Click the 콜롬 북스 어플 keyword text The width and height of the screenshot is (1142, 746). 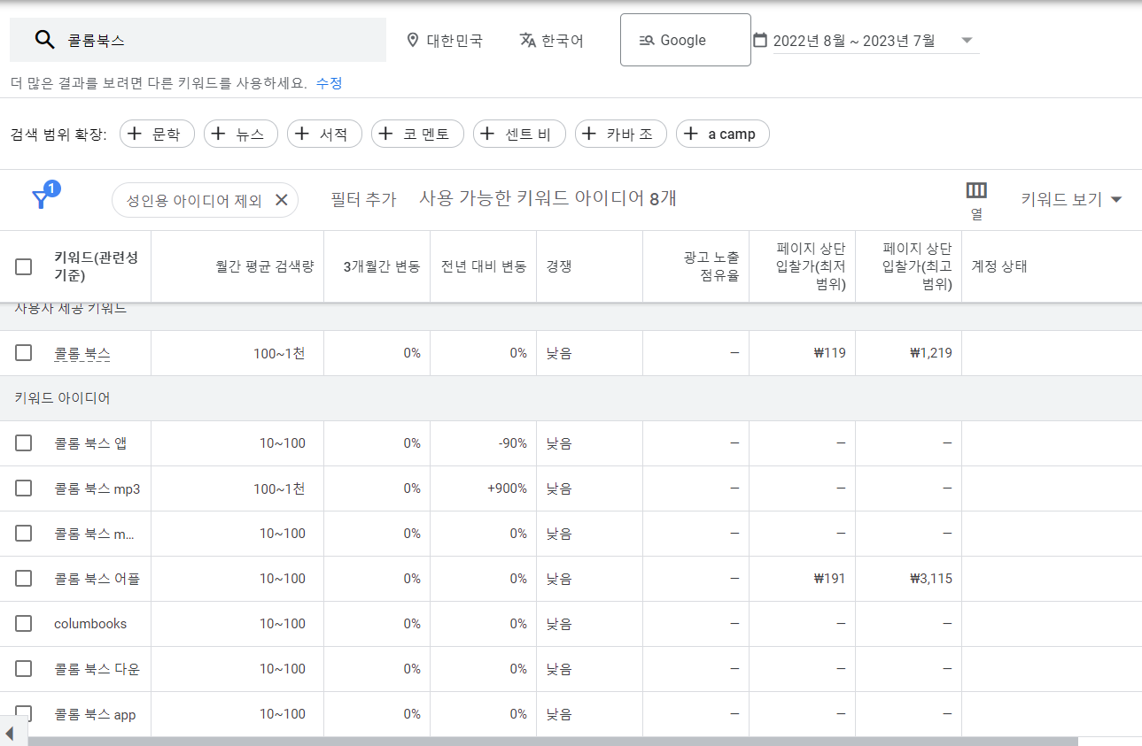click(x=97, y=579)
